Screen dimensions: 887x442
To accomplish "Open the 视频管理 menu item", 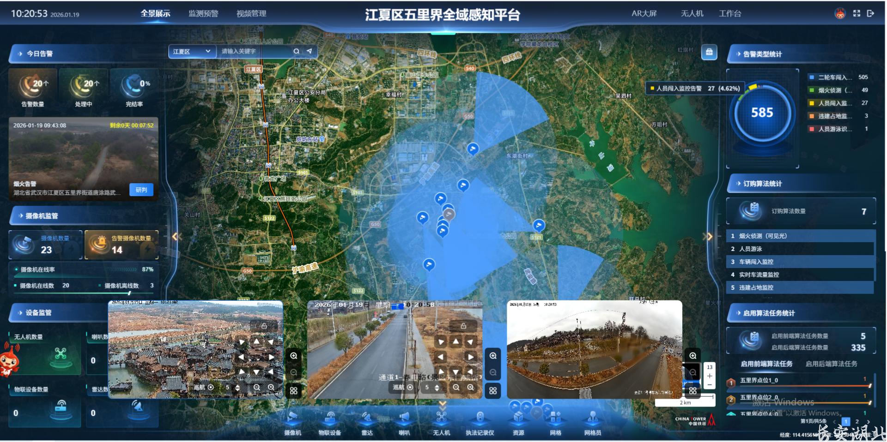I will coord(251,13).
